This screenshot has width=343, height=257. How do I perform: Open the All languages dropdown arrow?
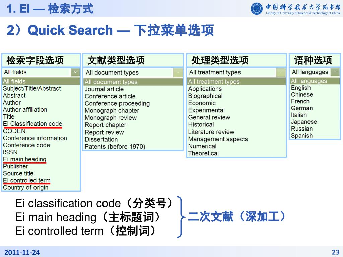coord(335,72)
